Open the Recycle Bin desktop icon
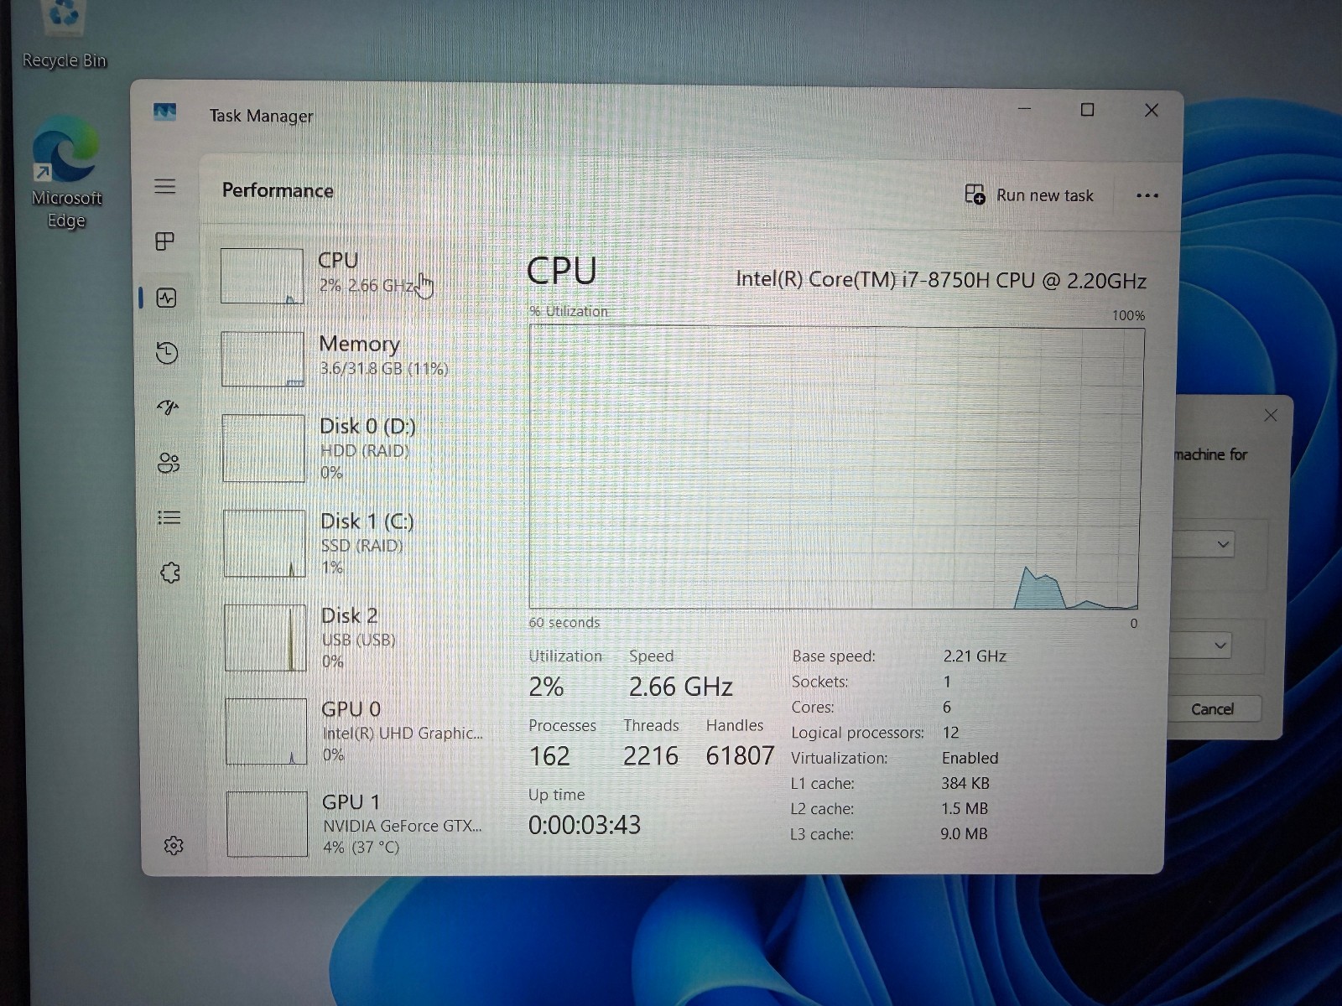The height and width of the screenshot is (1006, 1342). [x=65, y=35]
